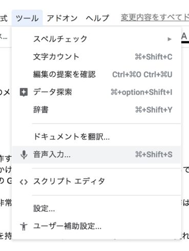Open the ヘルプ menu
This screenshot has height=251, width=189.
(97, 18)
